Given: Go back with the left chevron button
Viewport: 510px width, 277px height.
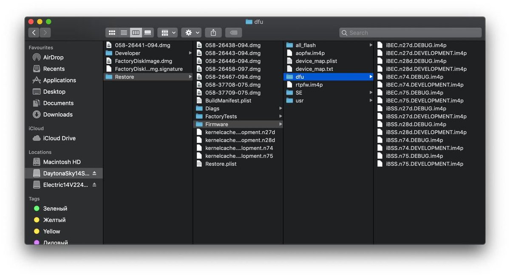Looking at the screenshot, I should (34, 33).
